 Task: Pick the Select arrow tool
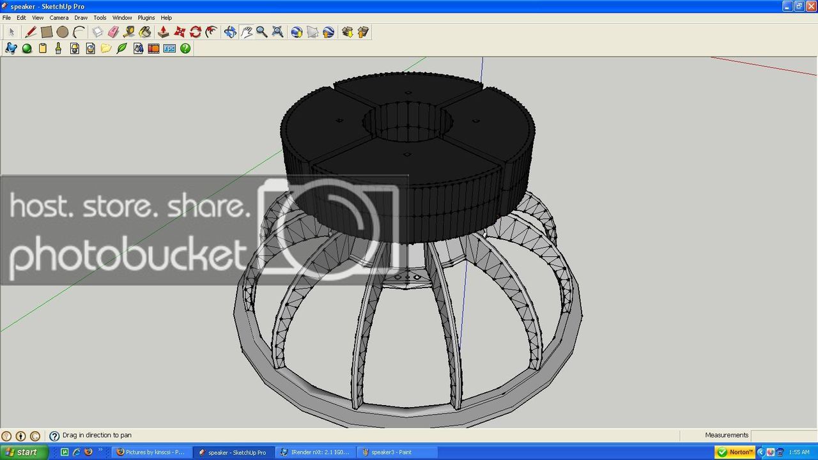pos(12,32)
